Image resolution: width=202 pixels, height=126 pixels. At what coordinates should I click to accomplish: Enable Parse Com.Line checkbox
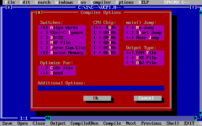62,48
